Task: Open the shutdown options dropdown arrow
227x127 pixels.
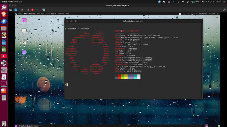Action: (37, 10)
